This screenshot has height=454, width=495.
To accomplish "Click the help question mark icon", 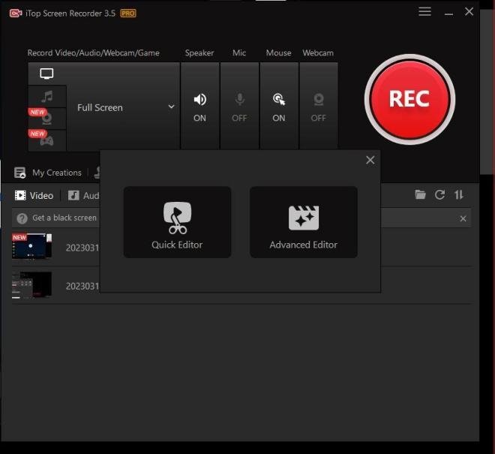I will (x=22, y=218).
